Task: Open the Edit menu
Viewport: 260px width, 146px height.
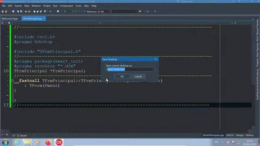Action: (x=10, y=6)
